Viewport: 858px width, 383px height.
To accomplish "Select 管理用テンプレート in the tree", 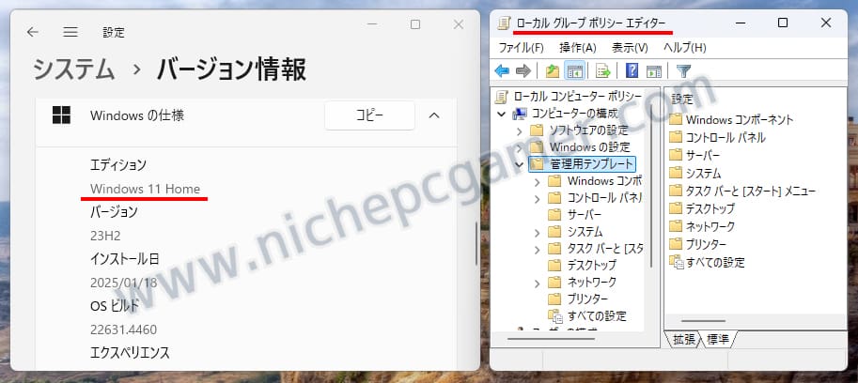I will tap(592, 164).
